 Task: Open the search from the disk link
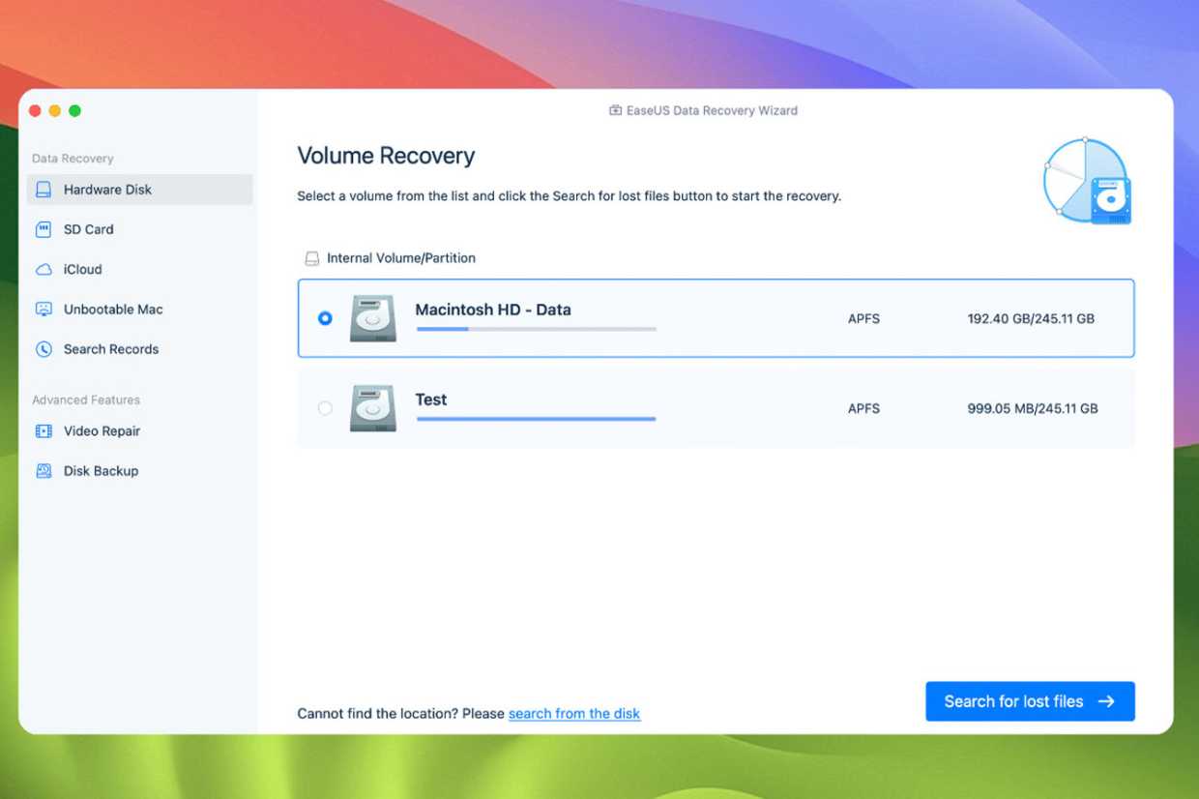[x=573, y=713]
